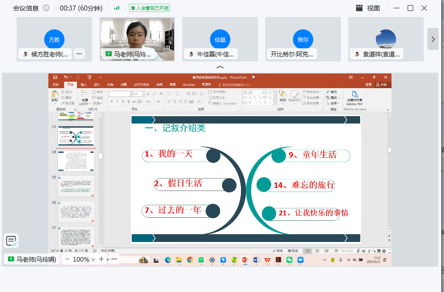Open the 视图 layout view menu
This screenshot has width=444, height=292.
(x=368, y=8)
